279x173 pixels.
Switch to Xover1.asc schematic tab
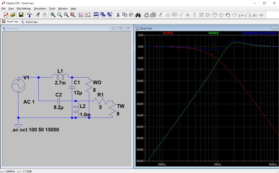(x=29, y=22)
